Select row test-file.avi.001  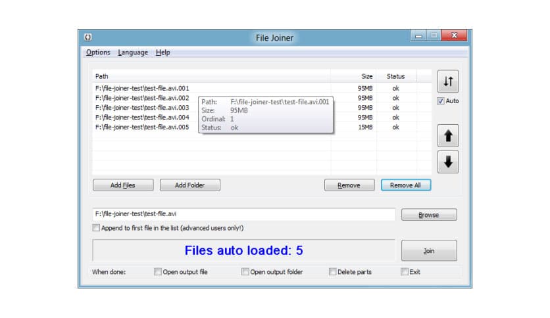pyautogui.click(x=262, y=88)
